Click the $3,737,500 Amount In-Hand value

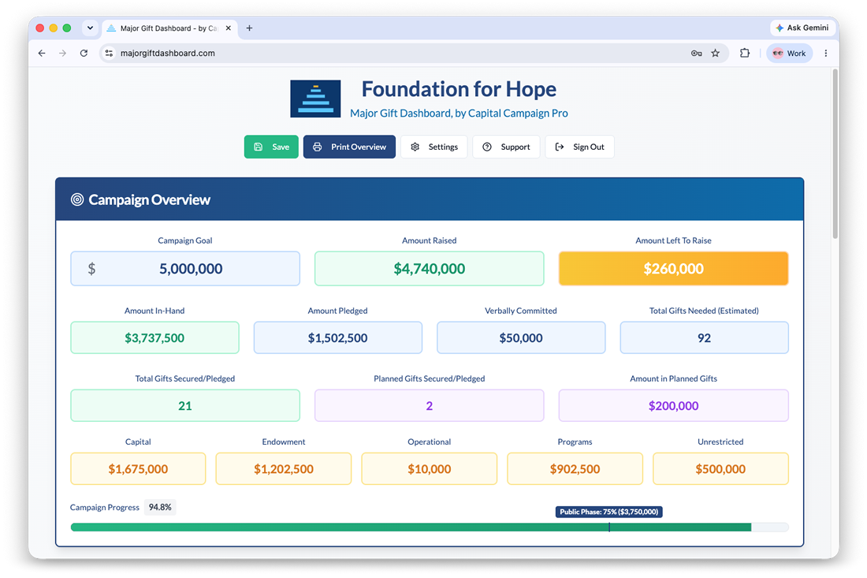click(154, 337)
